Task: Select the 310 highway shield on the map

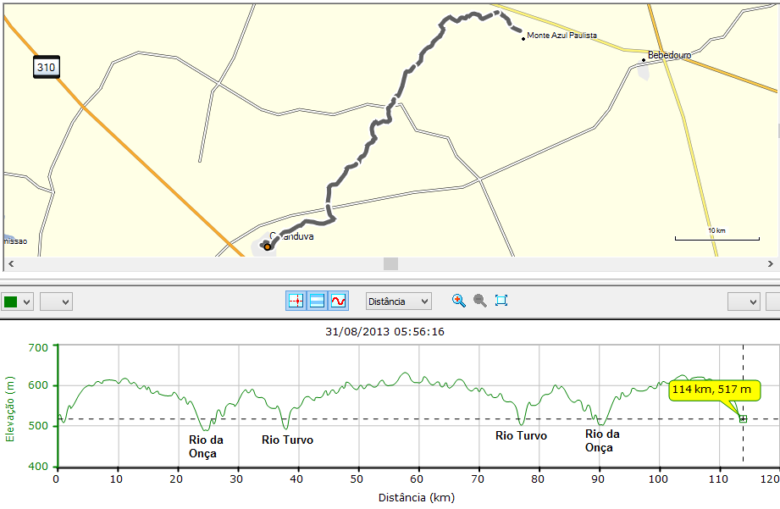Action: [x=47, y=67]
